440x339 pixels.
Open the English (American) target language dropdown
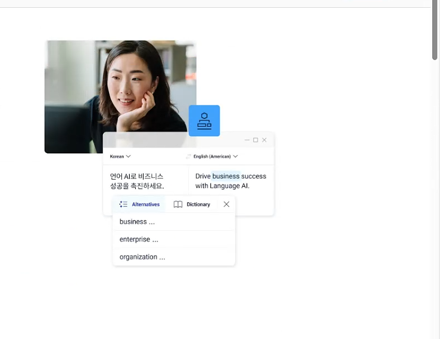point(216,156)
